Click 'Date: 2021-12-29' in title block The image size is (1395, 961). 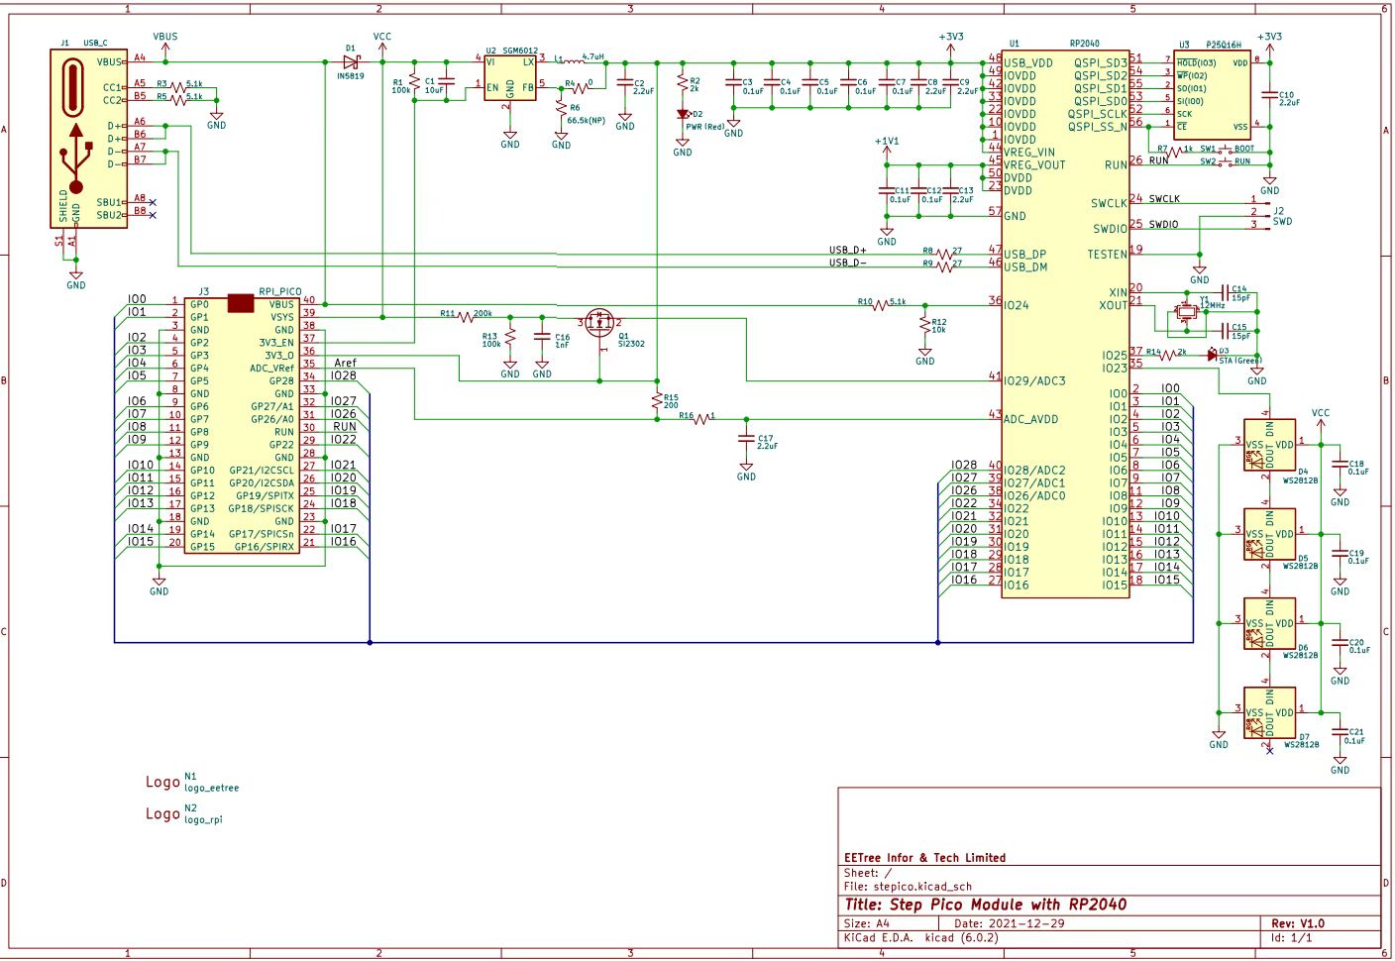click(1010, 923)
